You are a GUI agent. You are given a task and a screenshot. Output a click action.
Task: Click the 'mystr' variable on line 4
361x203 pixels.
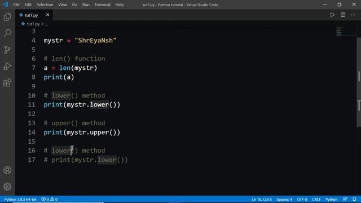point(53,40)
